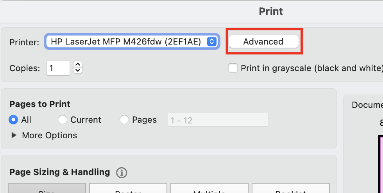Click the printer selector double-arrow icon
383x193 pixels.
(211, 41)
